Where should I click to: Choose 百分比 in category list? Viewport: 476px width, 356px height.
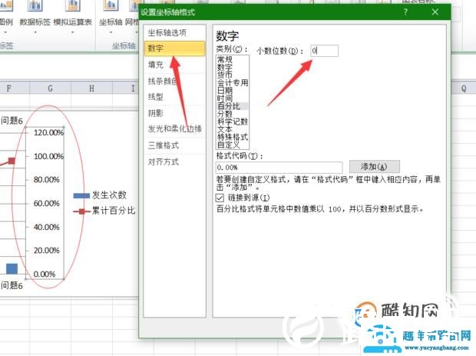(x=229, y=106)
